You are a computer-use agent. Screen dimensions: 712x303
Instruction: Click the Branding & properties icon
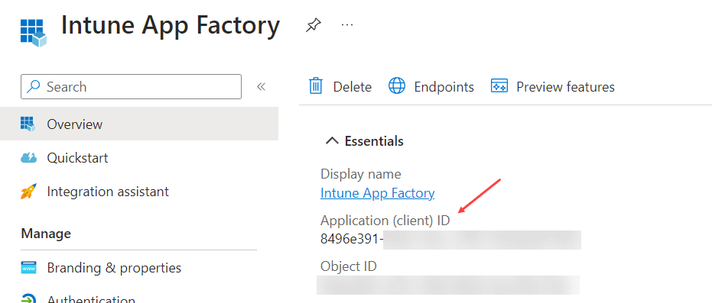tap(28, 268)
